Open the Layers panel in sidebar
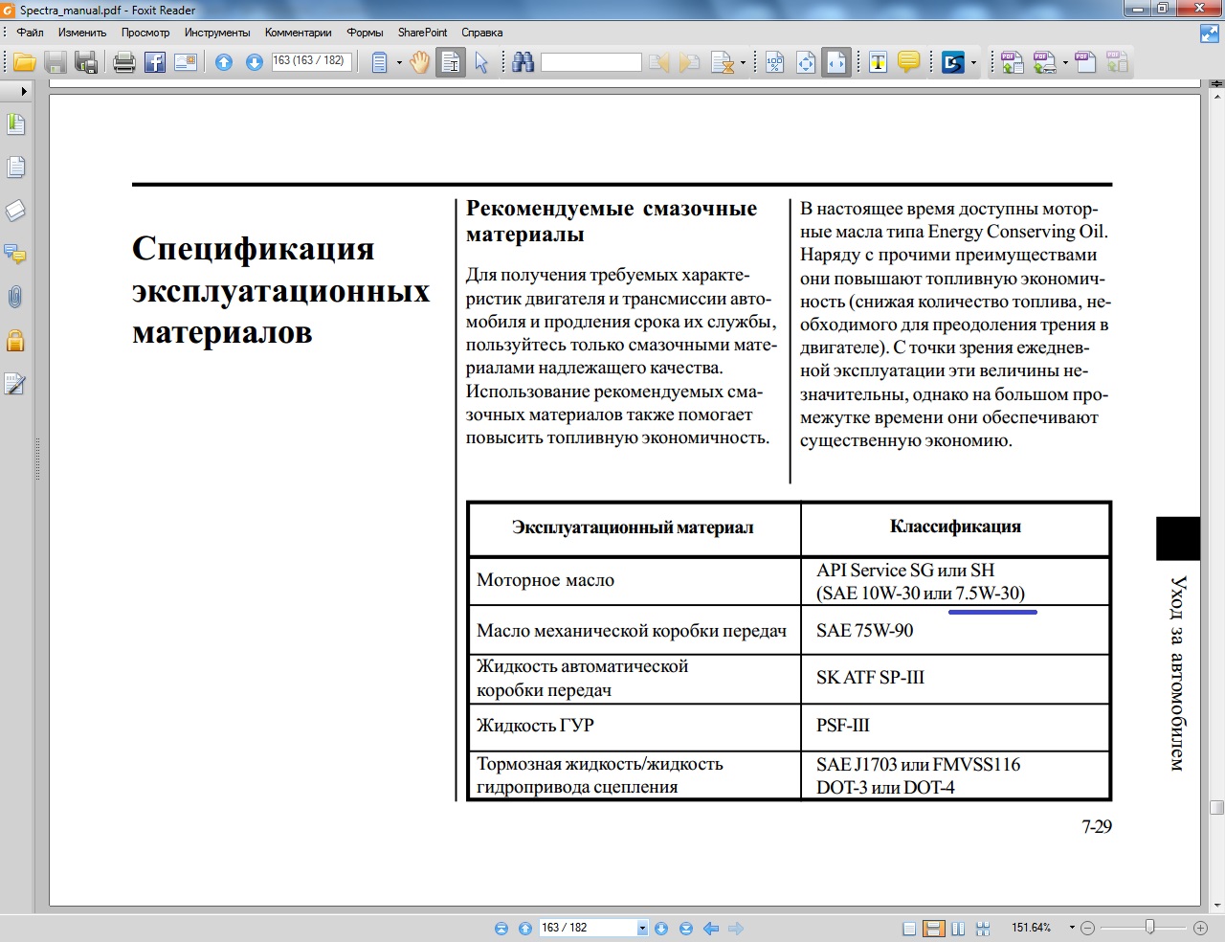The height and width of the screenshot is (942, 1225). pos(15,211)
